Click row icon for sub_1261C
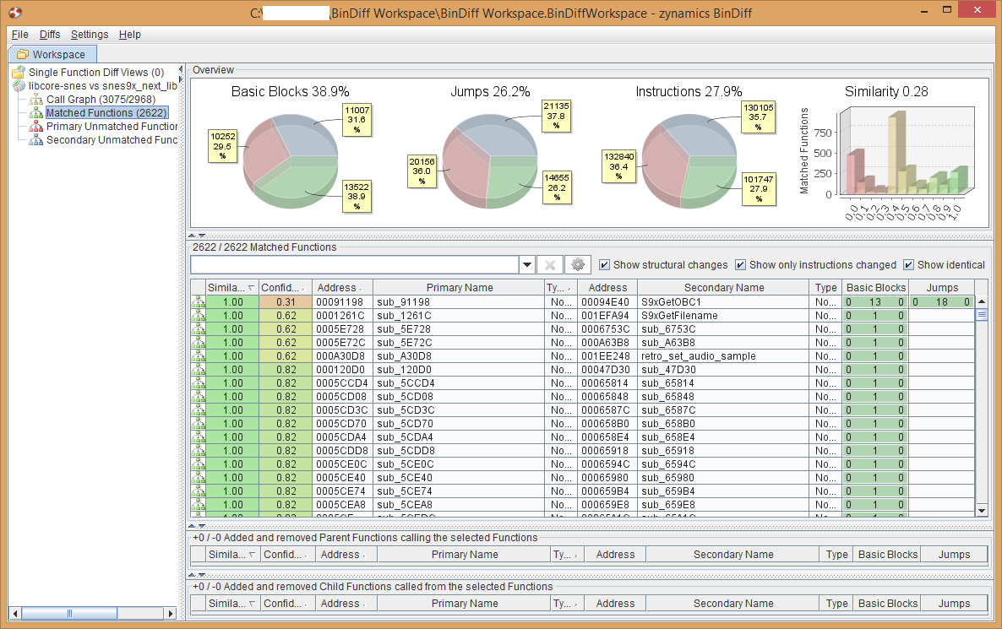The image size is (1002, 629). pyautogui.click(x=198, y=316)
